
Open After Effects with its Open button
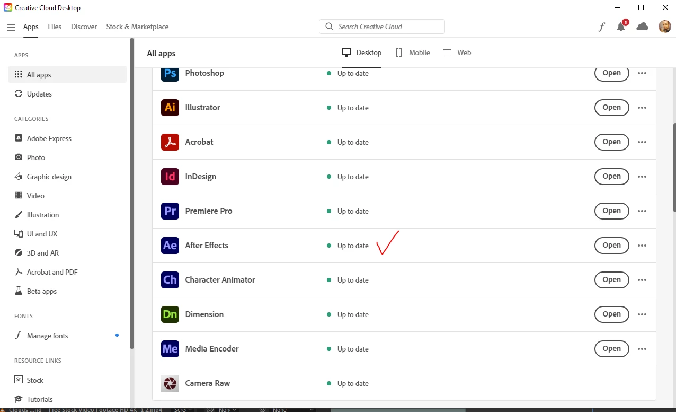coord(612,245)
